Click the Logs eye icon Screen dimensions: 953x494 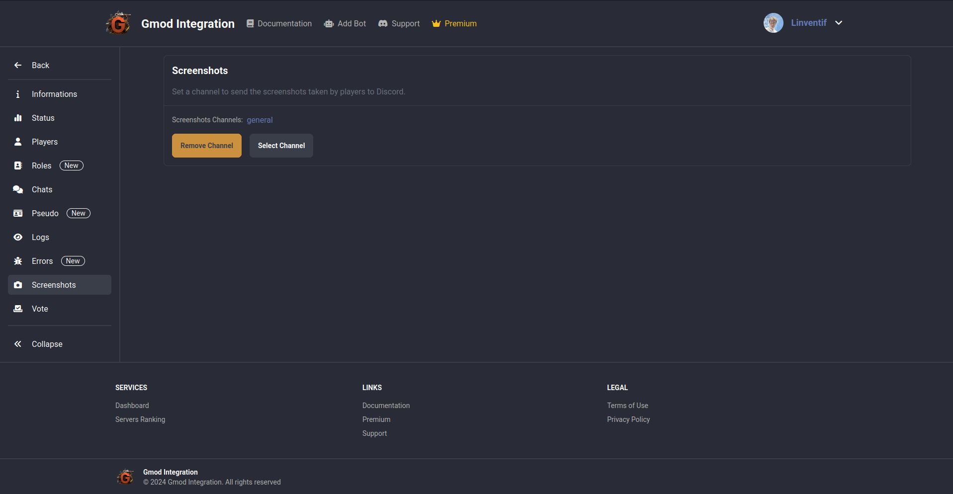click(18, 237)
